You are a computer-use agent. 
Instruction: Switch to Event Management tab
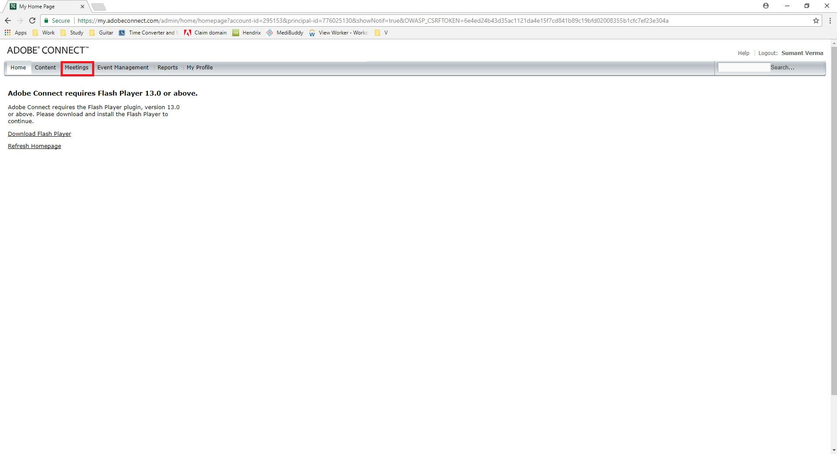tap(123, 68)
